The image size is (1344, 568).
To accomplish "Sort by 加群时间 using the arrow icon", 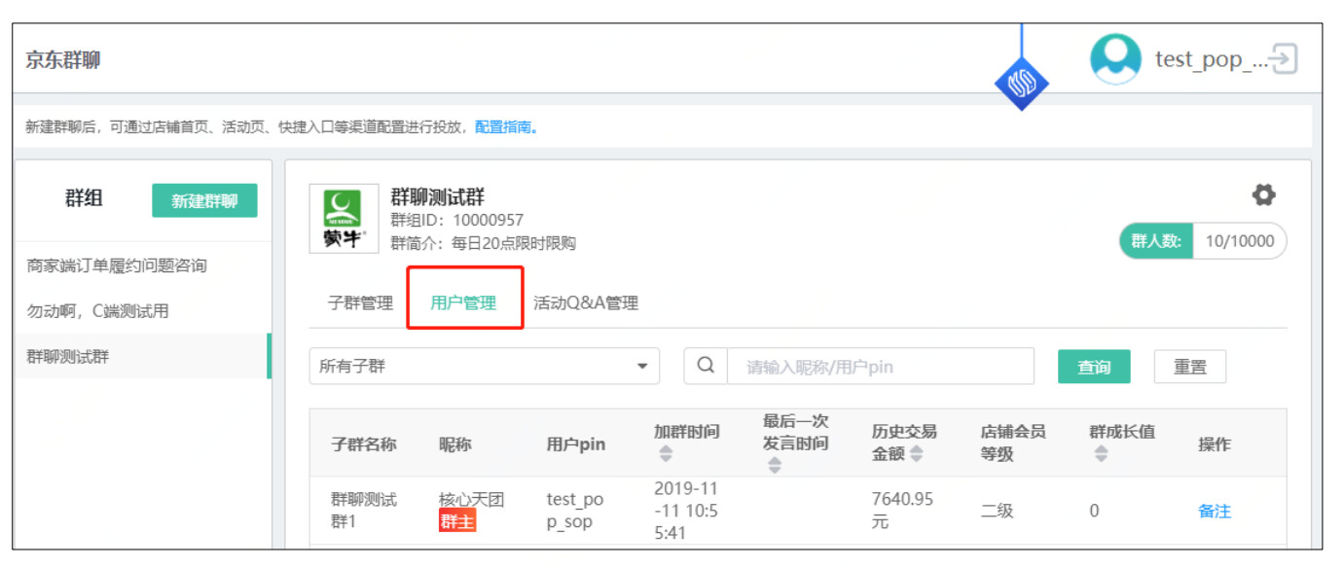I will (x=666, y=454).
